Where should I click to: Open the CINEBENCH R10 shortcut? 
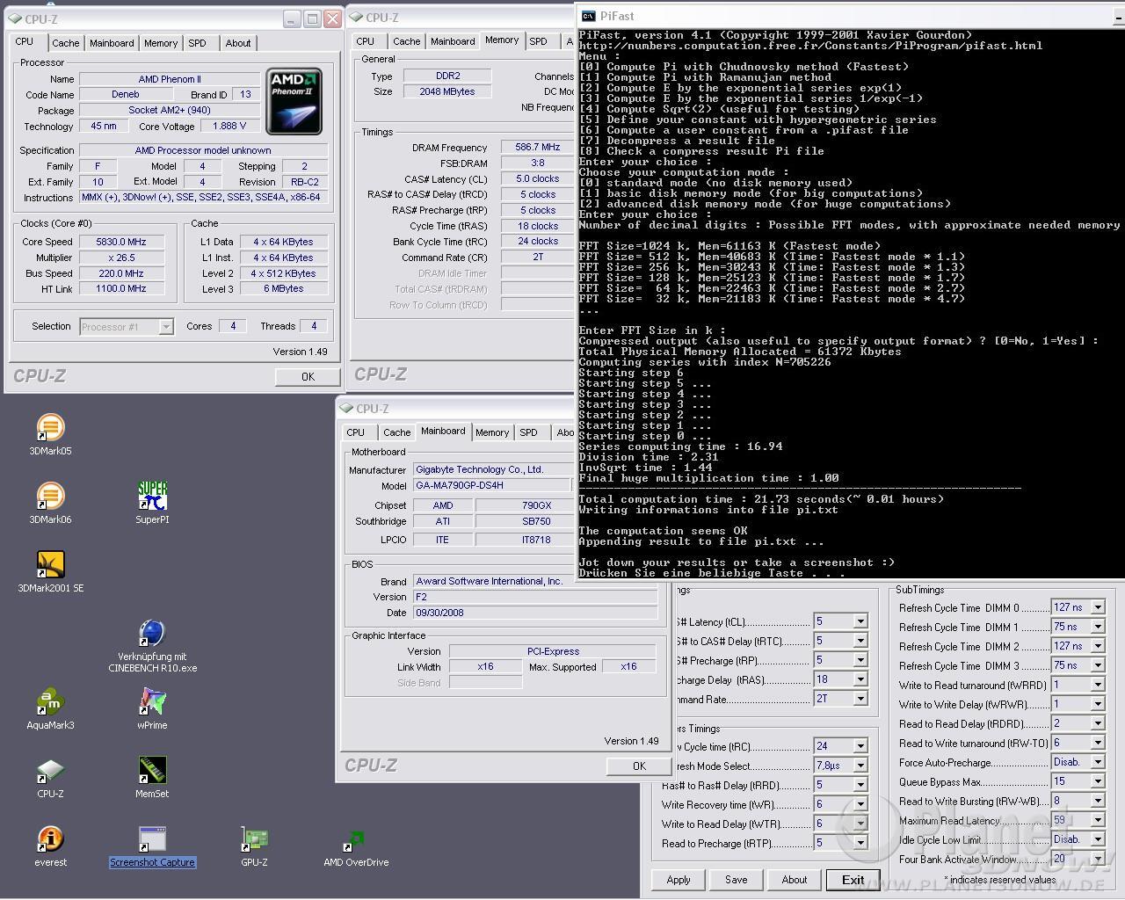(152, 634)
